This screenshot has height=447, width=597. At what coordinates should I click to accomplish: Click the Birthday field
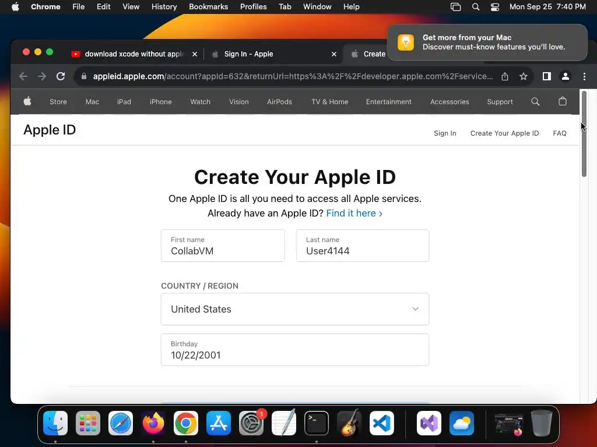click(295, 350)
